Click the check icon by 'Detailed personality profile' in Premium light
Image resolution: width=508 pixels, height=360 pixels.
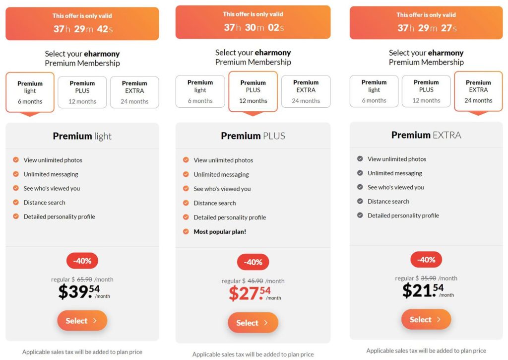(15, 216)
